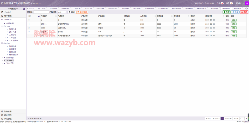This screenshot has height=123, width=249.
Task: Expand the 个人办公 accordion section
Action: pyautogui.click(x=13, y=12)
